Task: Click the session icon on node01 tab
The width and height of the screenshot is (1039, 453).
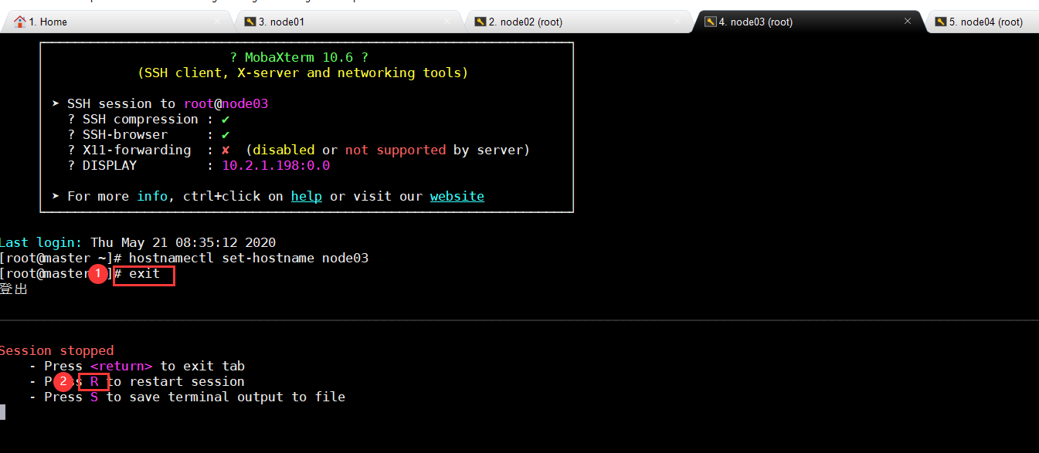Action: pos(250,22)
